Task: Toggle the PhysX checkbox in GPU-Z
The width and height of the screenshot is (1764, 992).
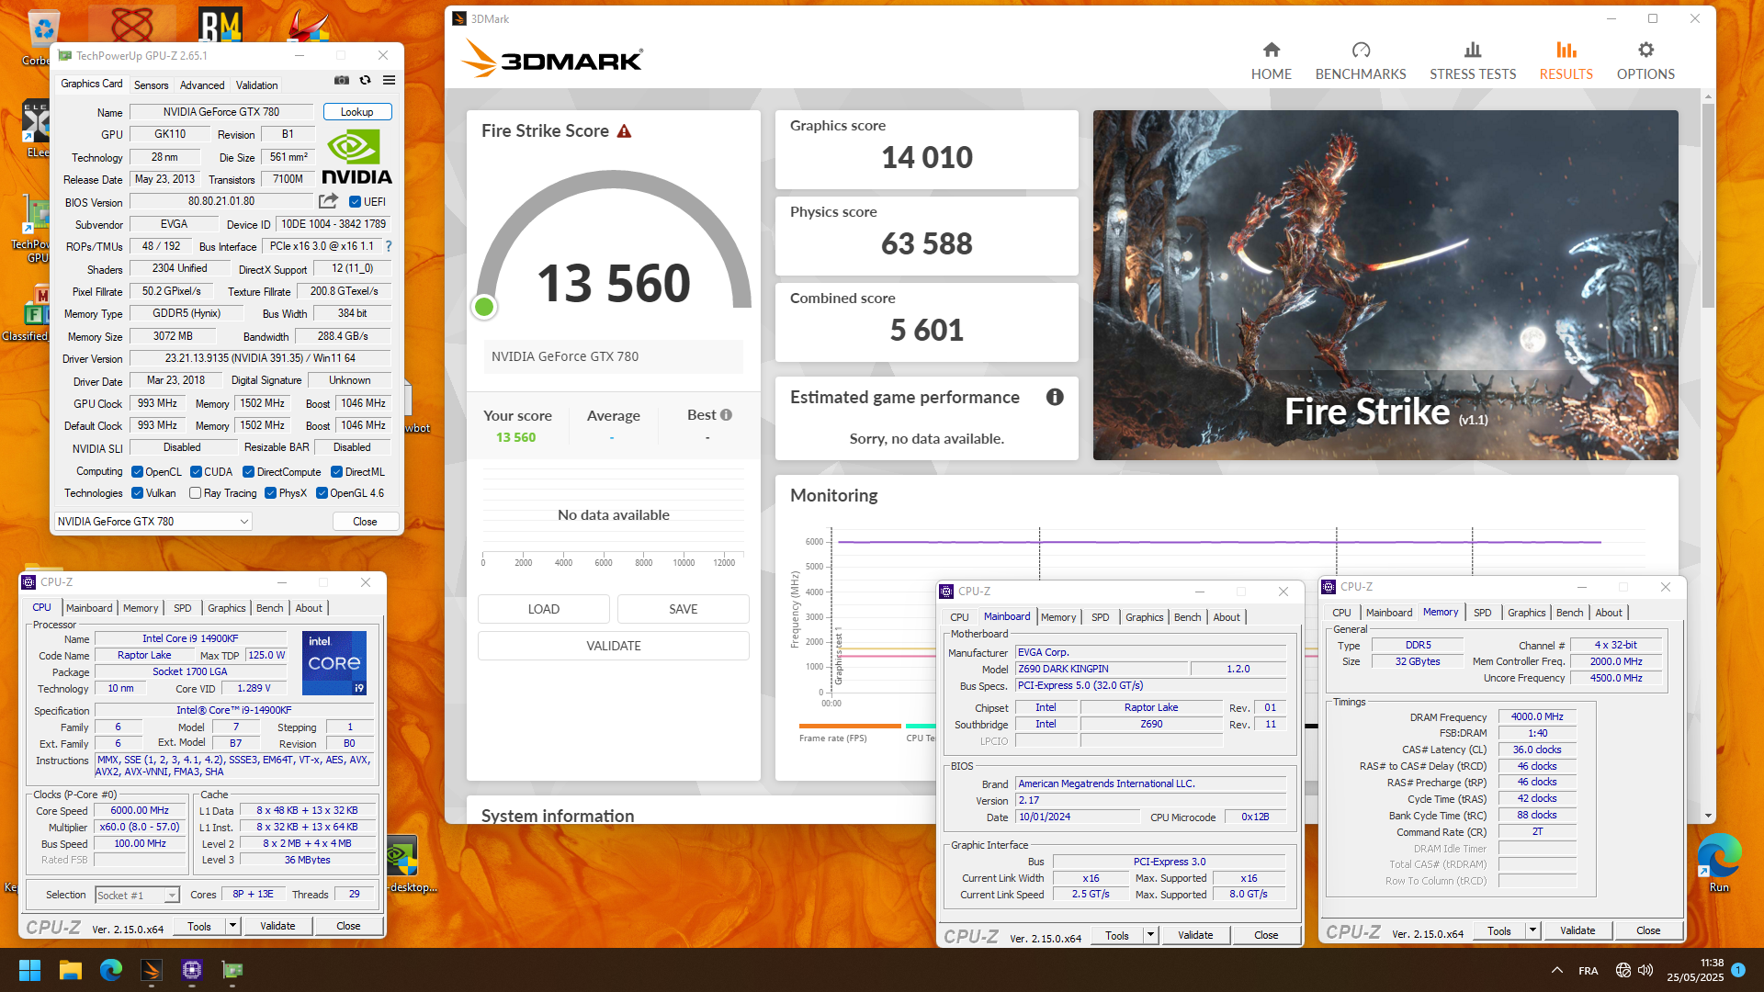Action: [270, 493]
